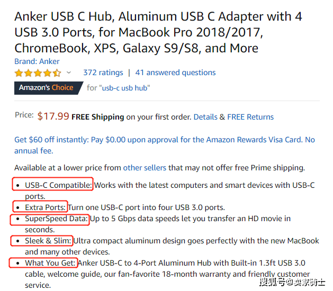Click the product title heading

158,32
